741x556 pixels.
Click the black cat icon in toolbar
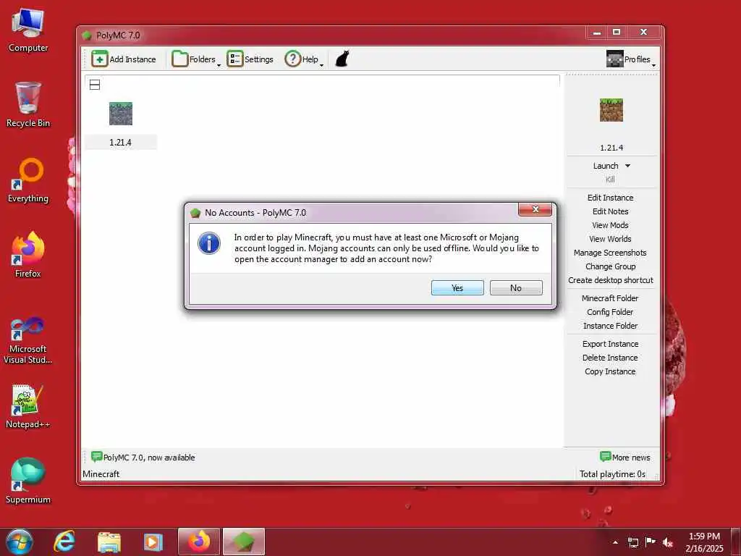[342, 59]
